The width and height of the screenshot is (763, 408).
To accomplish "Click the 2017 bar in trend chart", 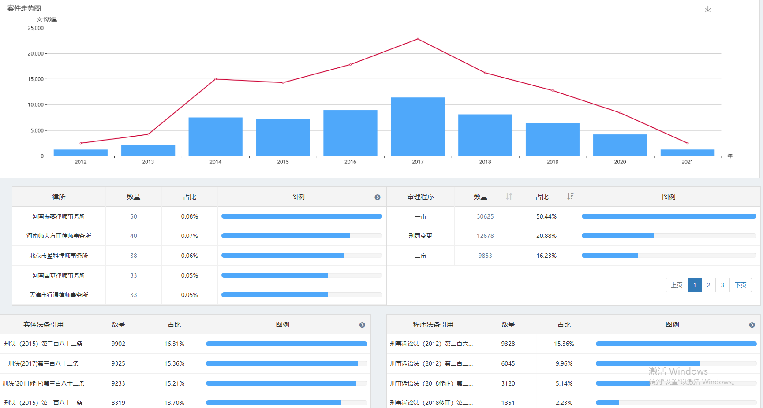I will coord(418,127).
